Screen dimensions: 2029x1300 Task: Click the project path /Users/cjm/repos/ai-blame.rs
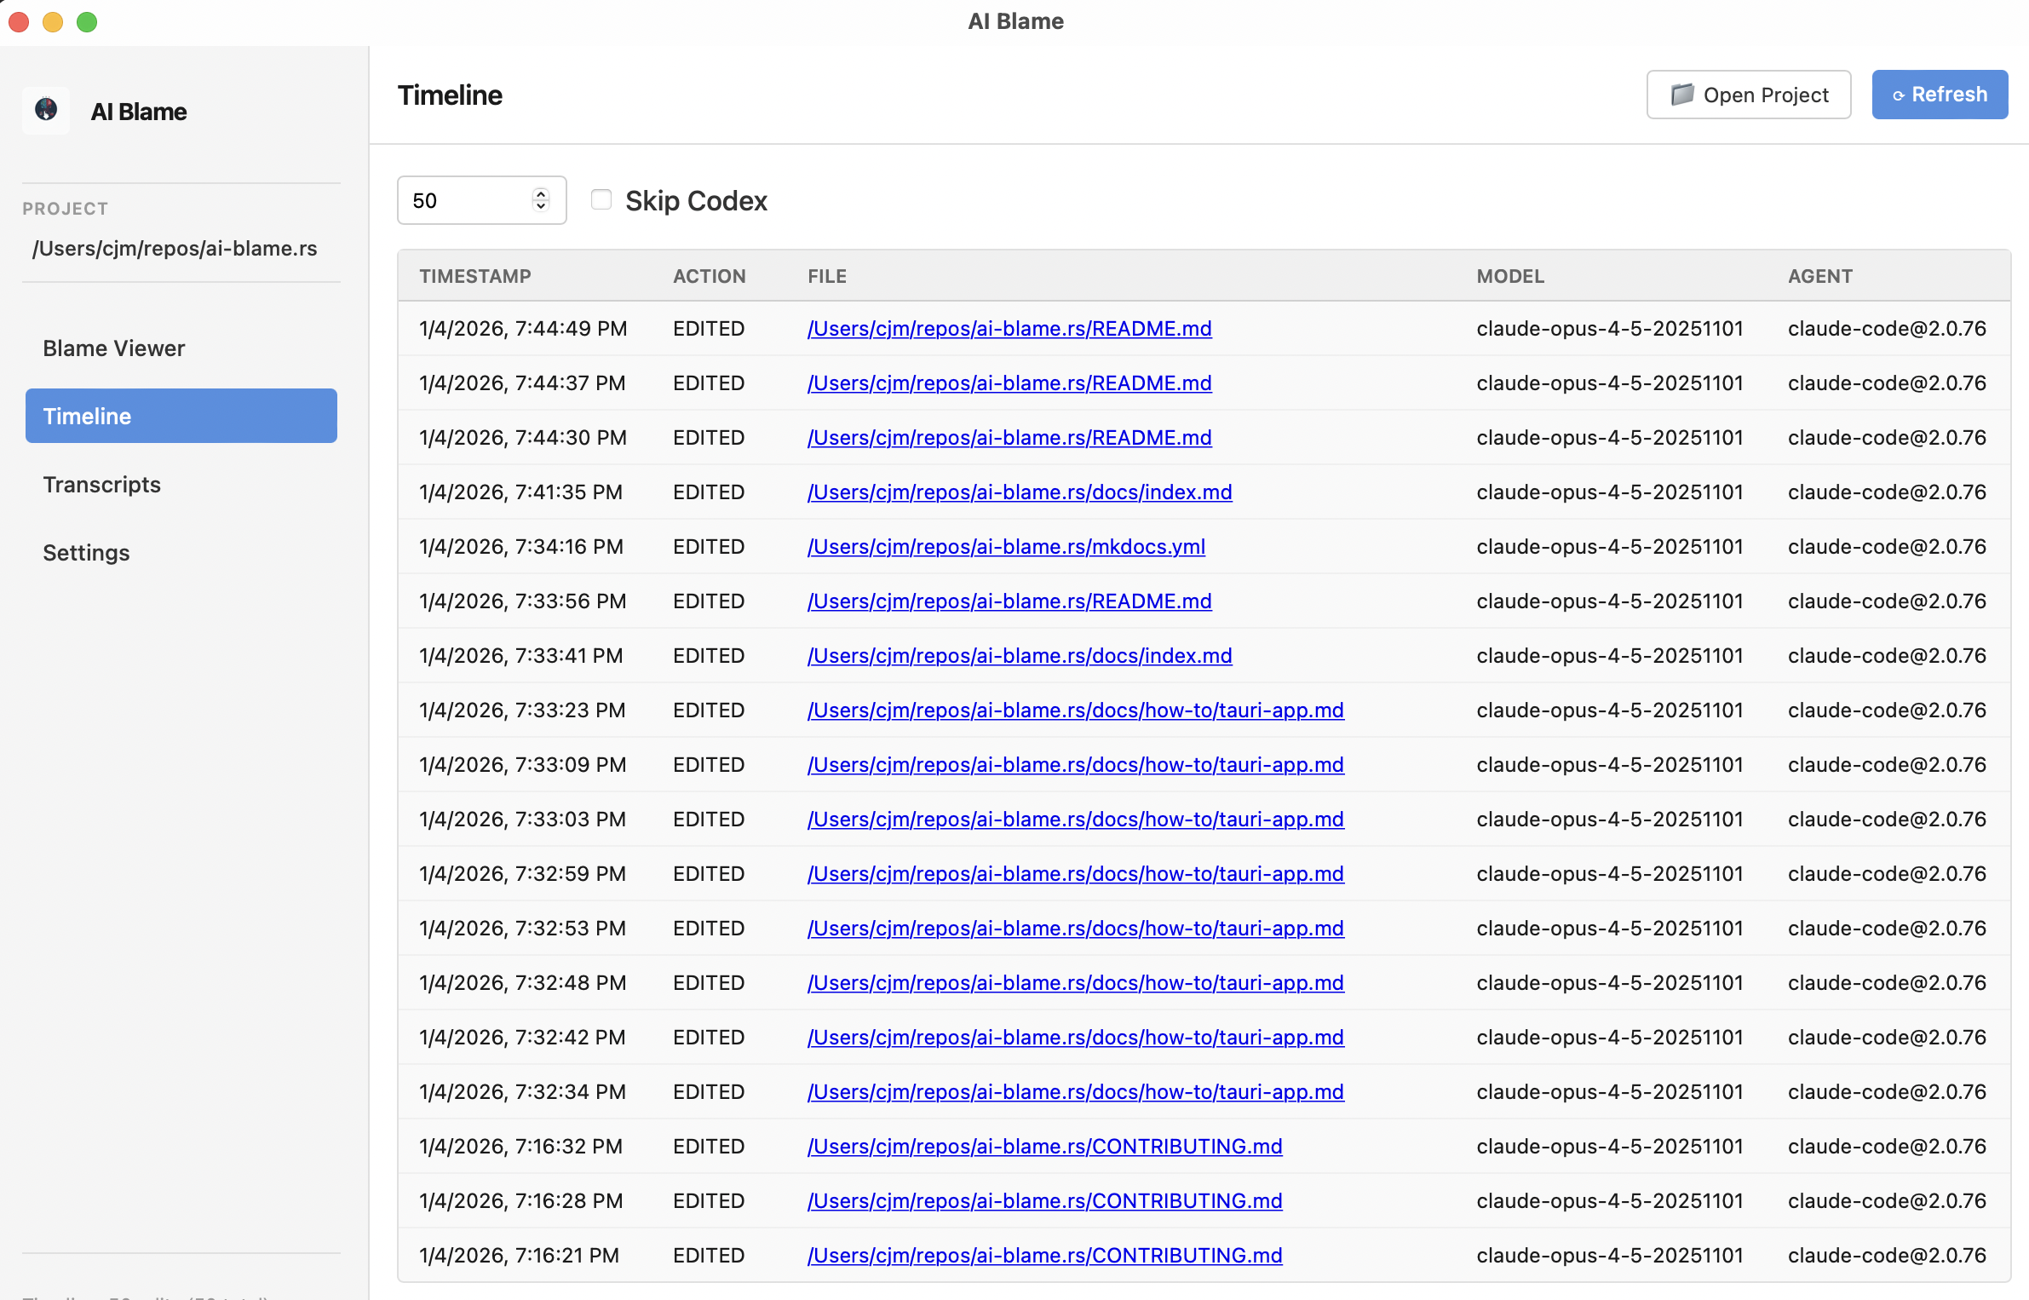tap(174, 248)
